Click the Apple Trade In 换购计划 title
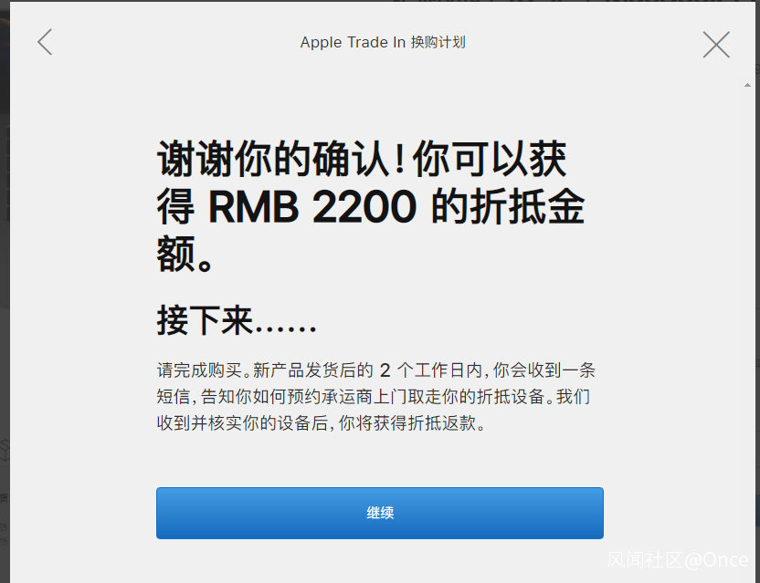The image size is (760, 583). click(x=383, y=42)
